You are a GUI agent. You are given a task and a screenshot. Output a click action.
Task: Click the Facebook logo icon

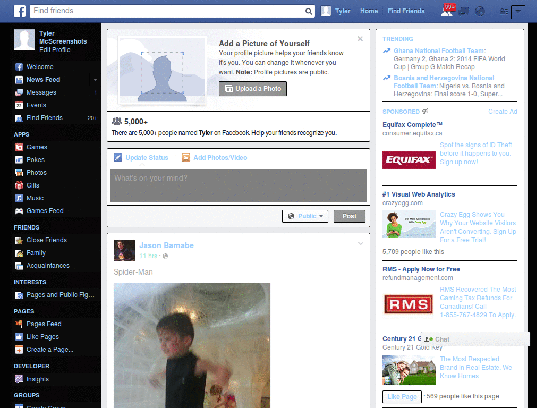pyautogui.click(x=20, y=11)
